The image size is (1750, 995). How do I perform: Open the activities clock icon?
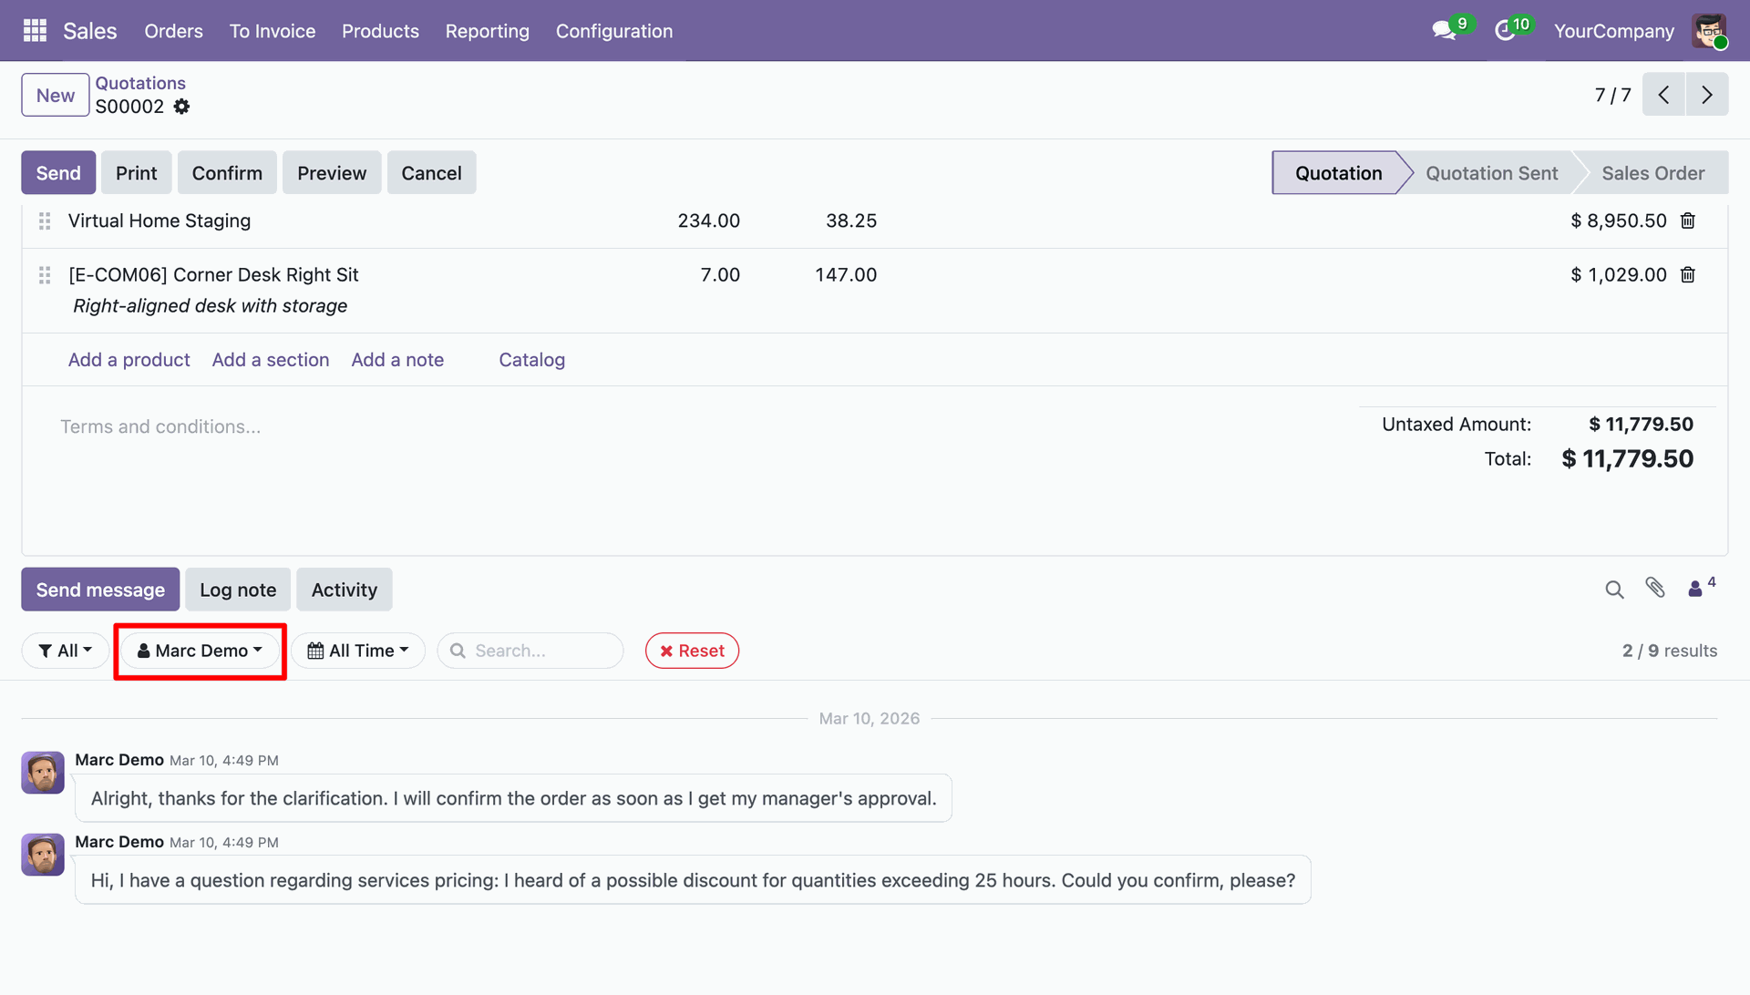click(1505, 30)
